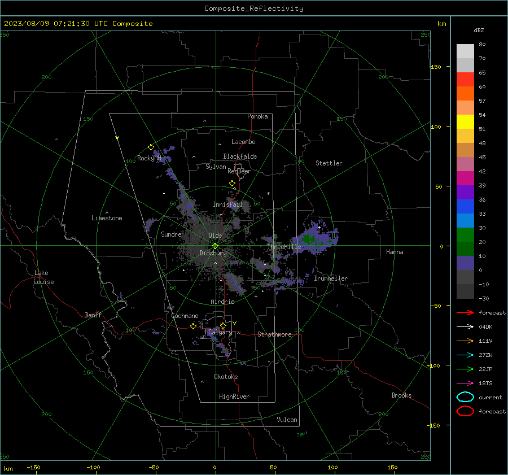Click the Drumheller town label

tap(331, 278)
